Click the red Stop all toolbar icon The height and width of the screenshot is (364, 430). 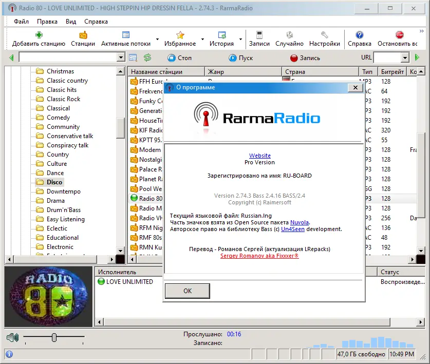point(400,35)
